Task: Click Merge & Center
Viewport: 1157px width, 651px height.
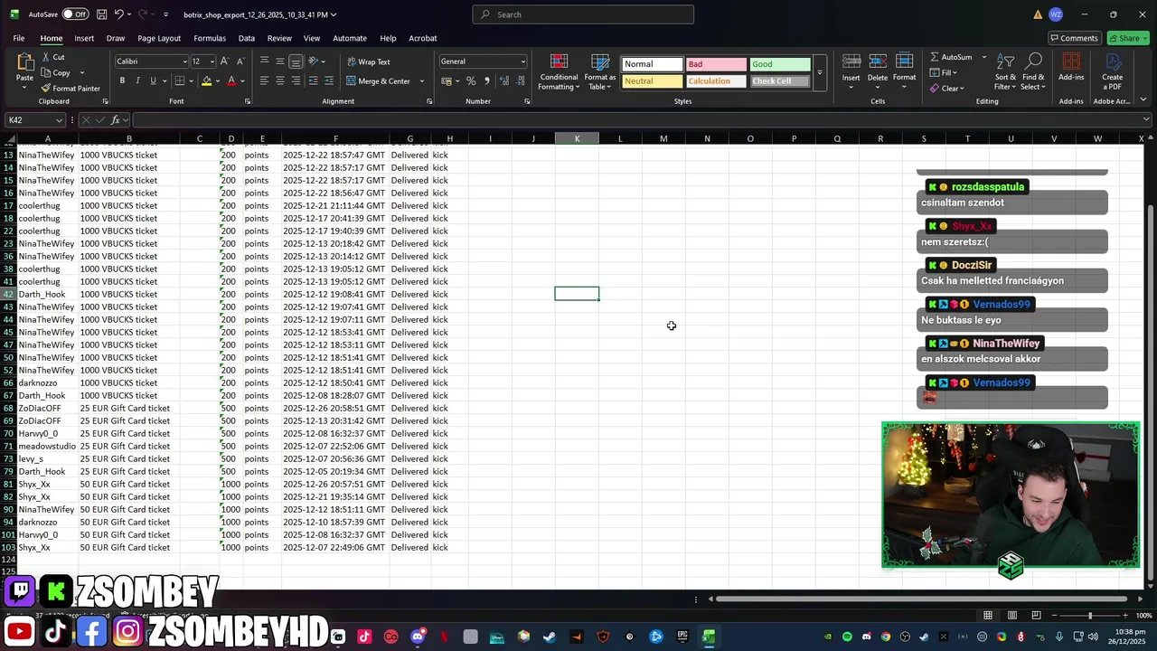Action: [x=379, y=81]
